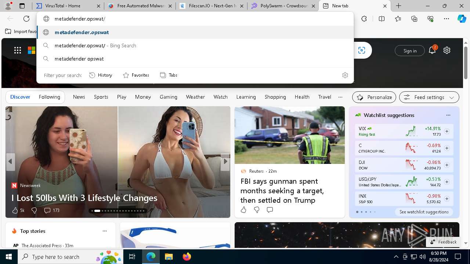Go to next carousel slide

coord(225,161)
